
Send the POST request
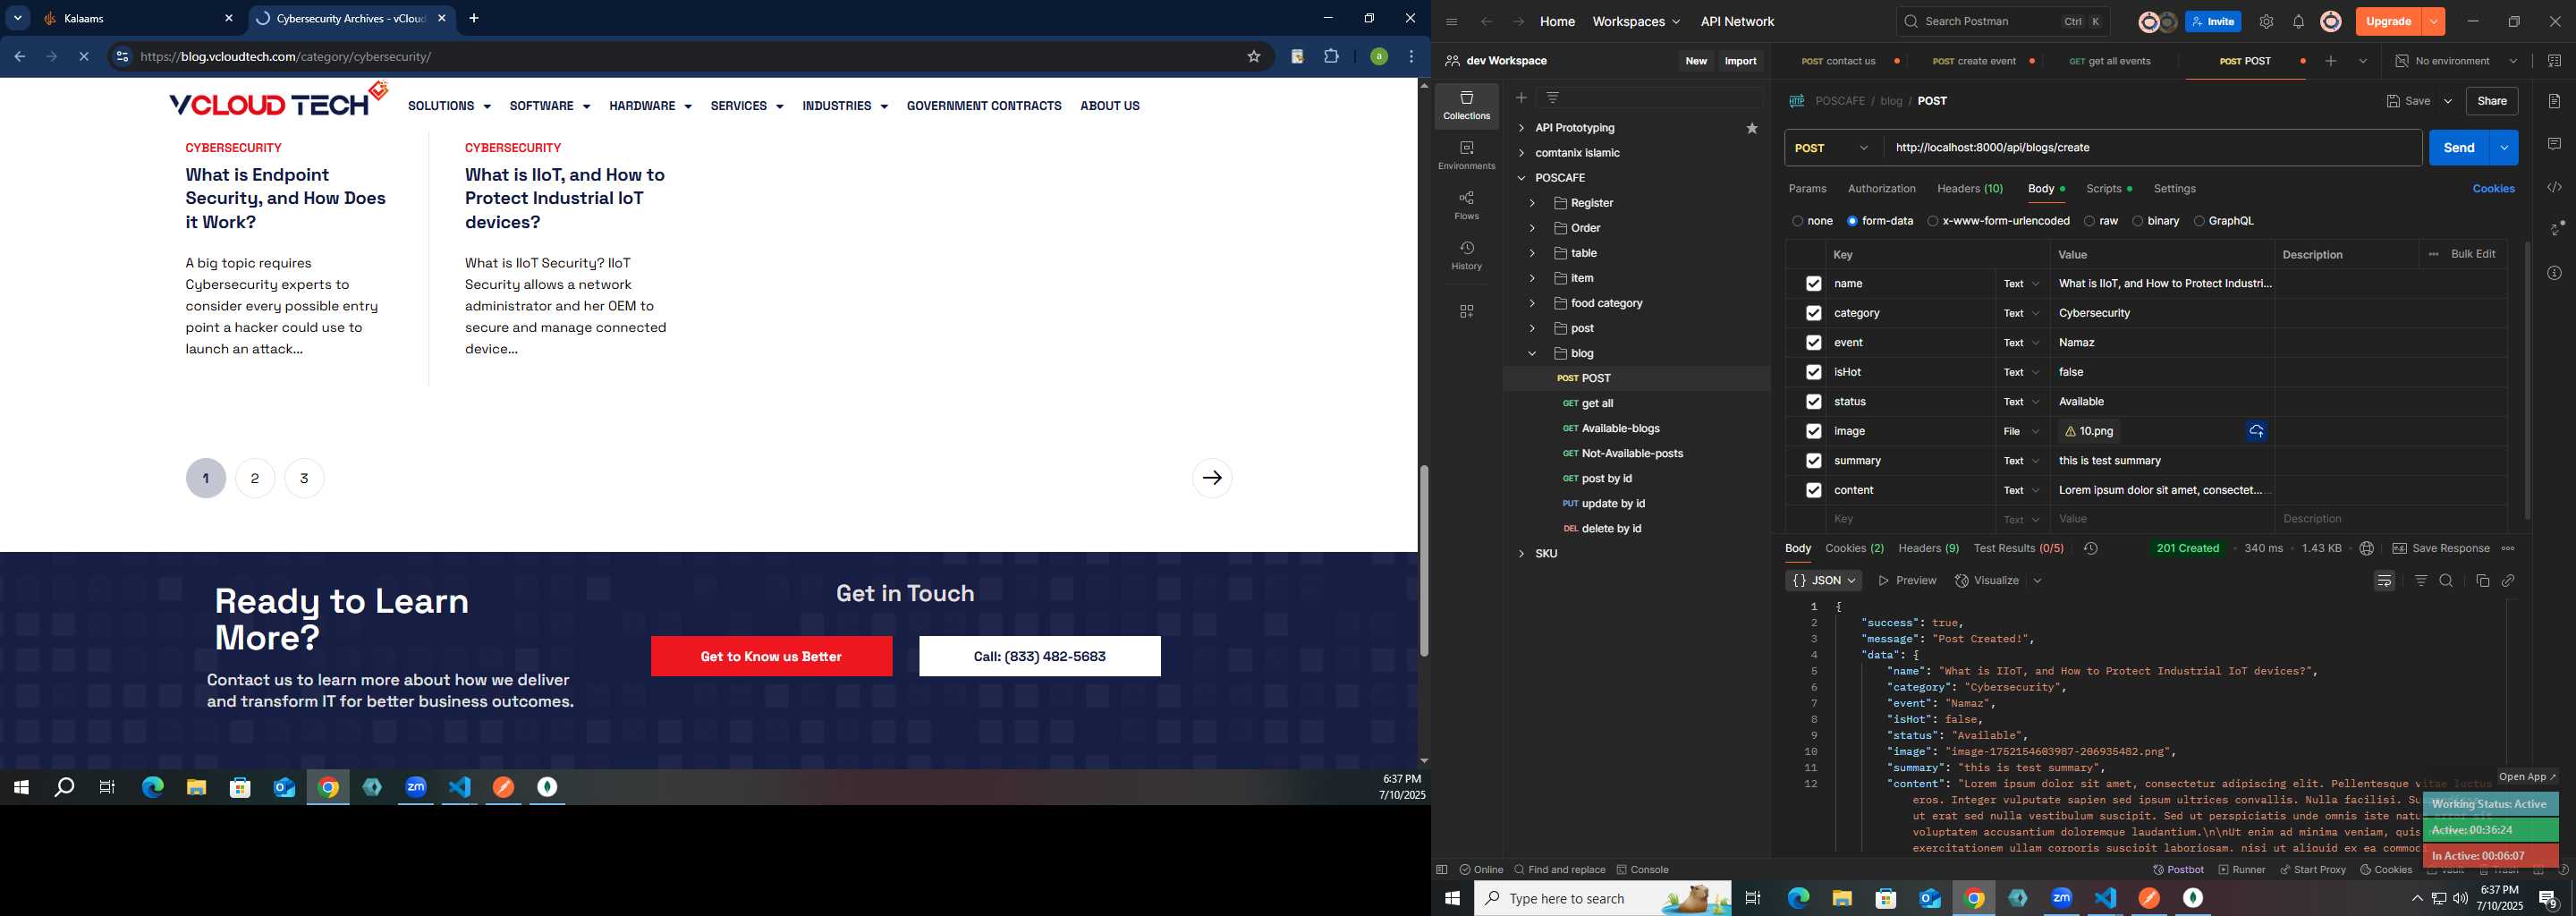[x=2459, y=148]
